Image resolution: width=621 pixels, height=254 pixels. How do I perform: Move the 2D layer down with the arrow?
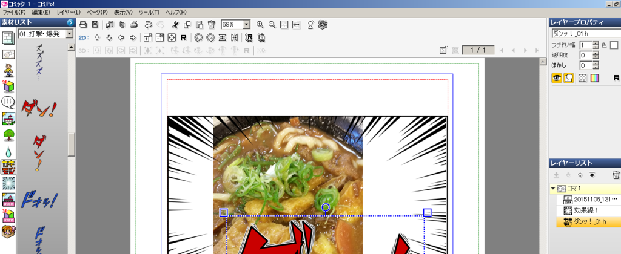[x=109, y=38]
